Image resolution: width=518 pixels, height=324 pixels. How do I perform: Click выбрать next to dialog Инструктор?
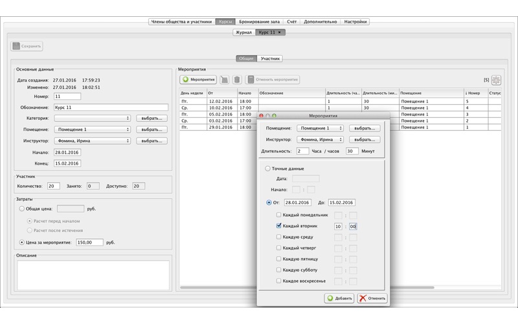[365, 139]
